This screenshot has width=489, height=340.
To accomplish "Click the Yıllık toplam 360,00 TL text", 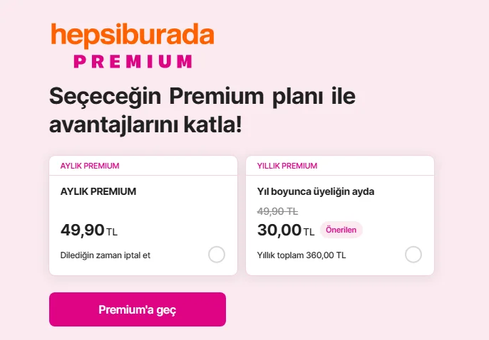I will (302, 255).
